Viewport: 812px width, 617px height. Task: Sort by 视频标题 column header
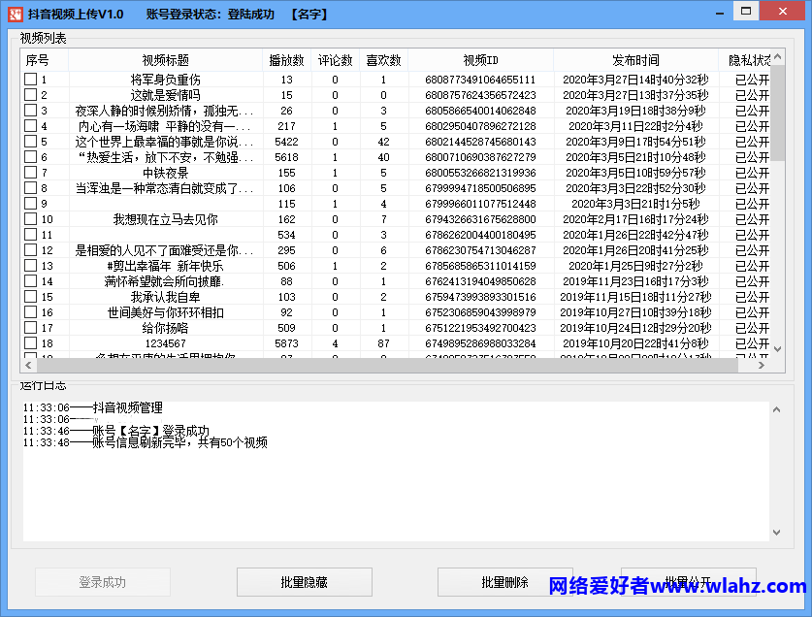(x=166, y=60)
